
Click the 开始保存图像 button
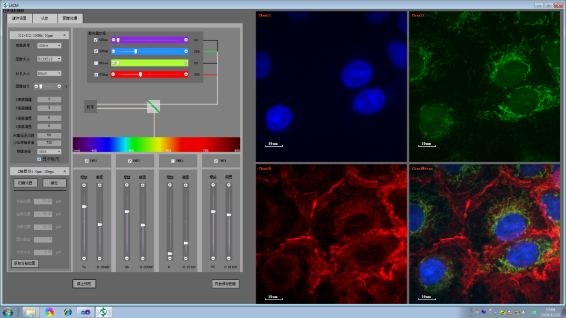point(225,284)
